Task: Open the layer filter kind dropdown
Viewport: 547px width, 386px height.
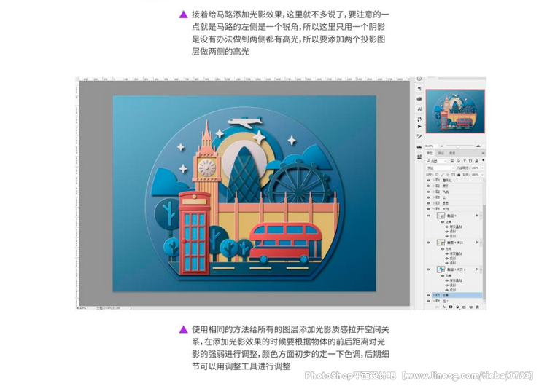Action: pyautogui.click(x=436, y=161)
